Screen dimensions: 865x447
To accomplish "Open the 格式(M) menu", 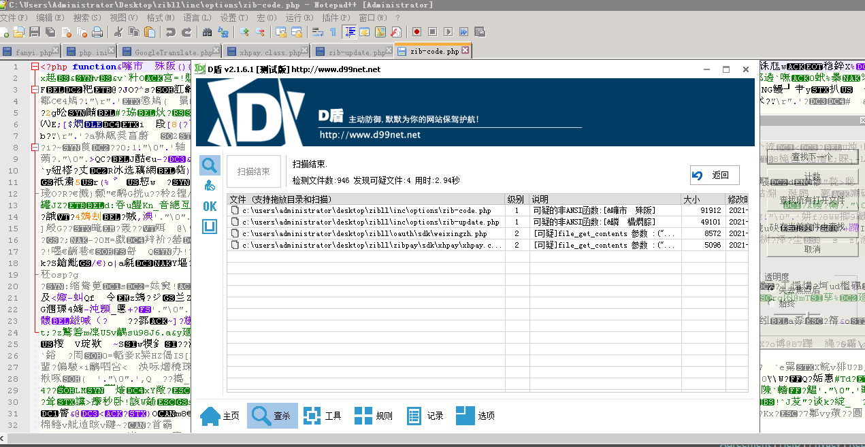I will [x=161, y=17].
